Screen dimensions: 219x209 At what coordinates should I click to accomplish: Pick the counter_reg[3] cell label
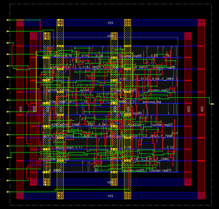click(x=127, y=136)
